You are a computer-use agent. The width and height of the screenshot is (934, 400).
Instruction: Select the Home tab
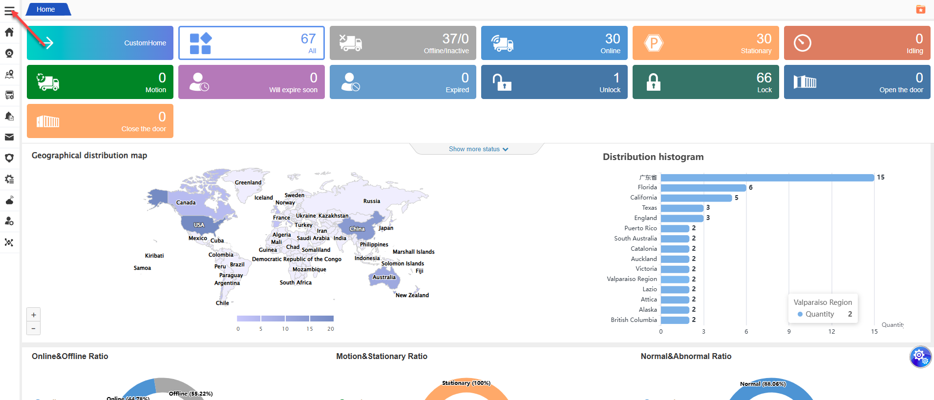pyautogui.click(x=46, y=9)
